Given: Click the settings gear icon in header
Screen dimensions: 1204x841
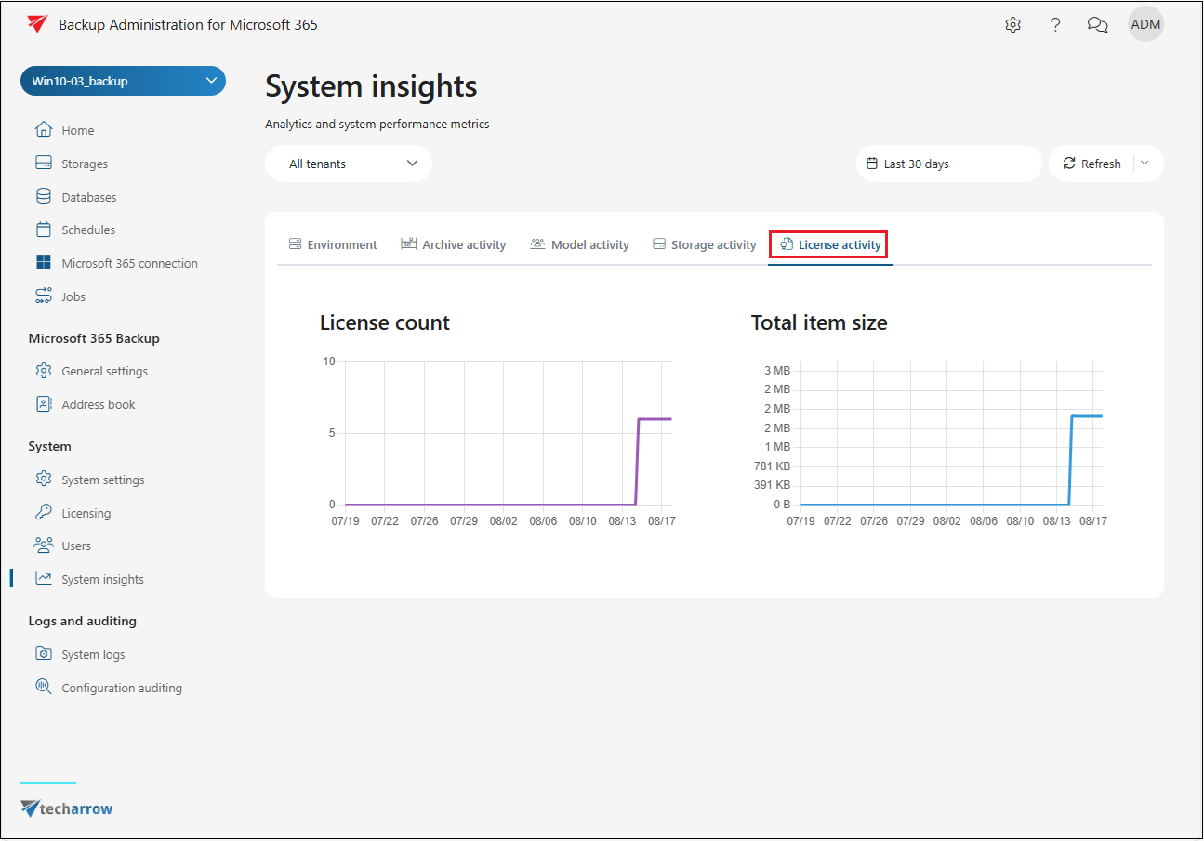Looking at the screenshot, I should (1012, 25).
